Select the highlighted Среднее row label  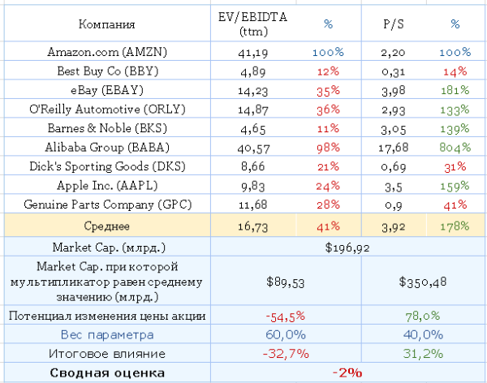pos(109,226)
